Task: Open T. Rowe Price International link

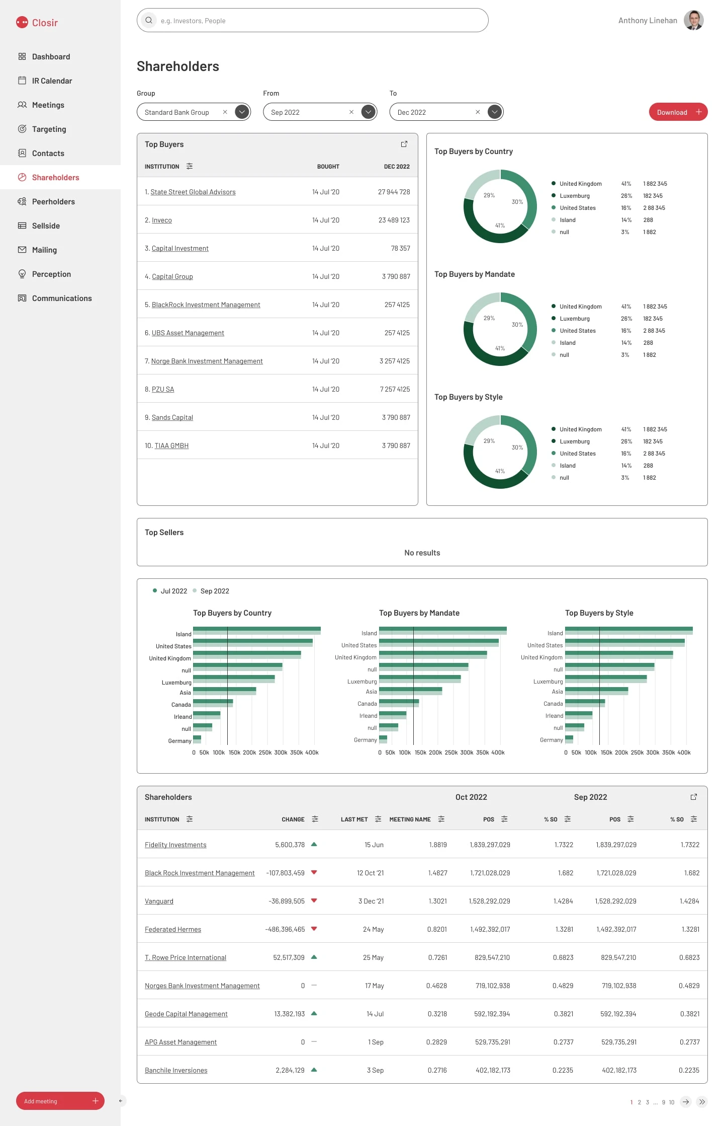Action: pos(186,957)
